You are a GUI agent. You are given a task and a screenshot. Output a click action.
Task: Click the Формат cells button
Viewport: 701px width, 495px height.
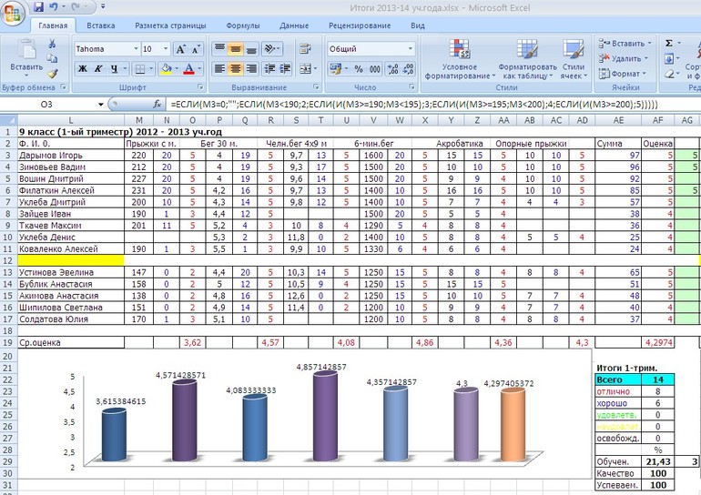tap(623, 74)
